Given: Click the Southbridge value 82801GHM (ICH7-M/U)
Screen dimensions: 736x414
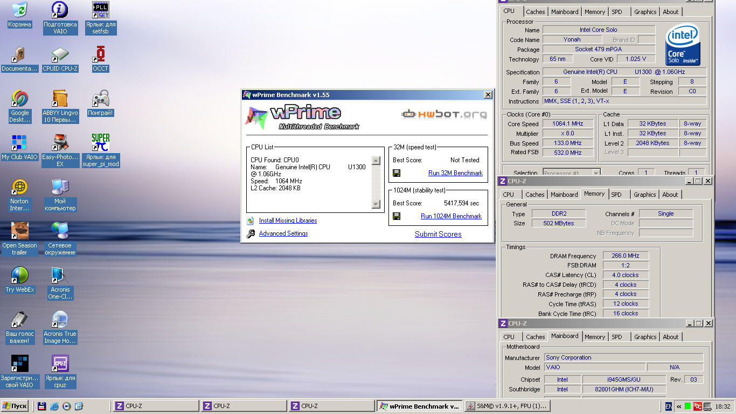Looking at the screenshot, I should pyautogui.click(x=624, y=389).
